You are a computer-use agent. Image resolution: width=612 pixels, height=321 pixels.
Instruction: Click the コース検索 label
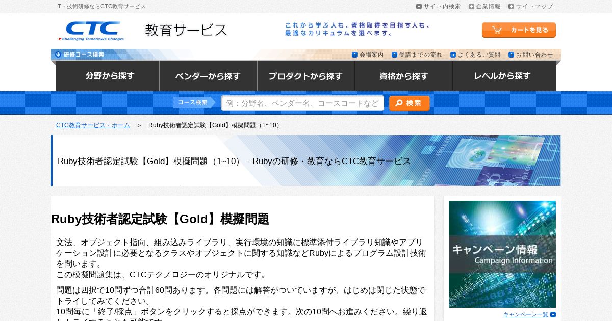click(194, 102)
